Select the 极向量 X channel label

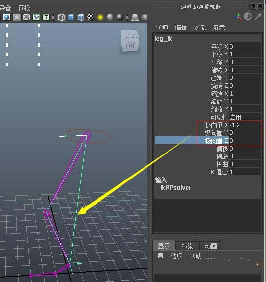point(217,125)
